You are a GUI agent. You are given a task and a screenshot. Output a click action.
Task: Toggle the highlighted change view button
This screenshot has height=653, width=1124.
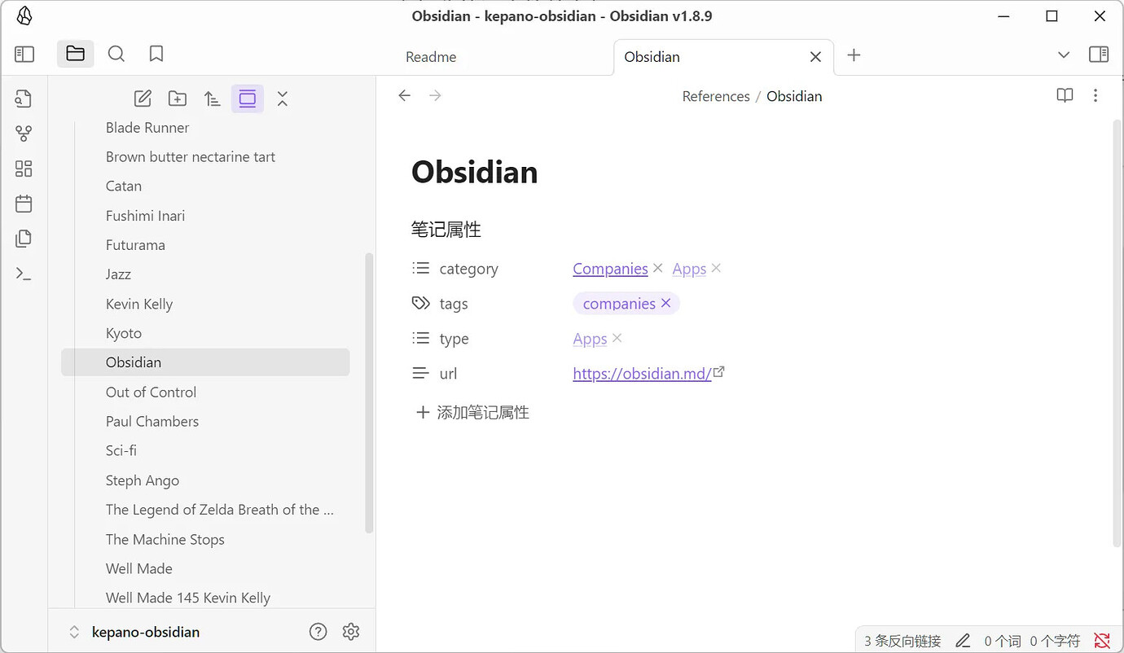(247, 98)
